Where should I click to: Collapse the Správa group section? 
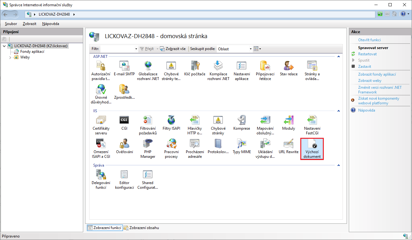[338, 165]
